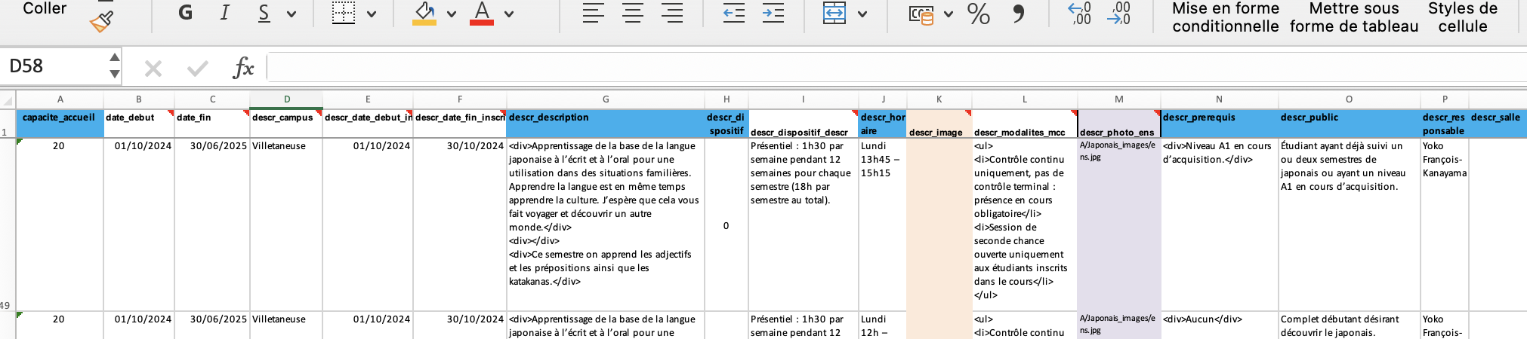Image resolution: width=1527 pixels, height=339 pixels.
Task: Select the descr_image header cell
Action: pos(939,124)
